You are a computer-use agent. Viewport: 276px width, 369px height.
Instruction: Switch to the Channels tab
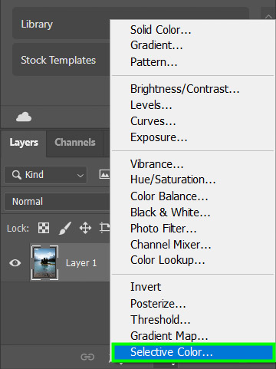point(75,143)
